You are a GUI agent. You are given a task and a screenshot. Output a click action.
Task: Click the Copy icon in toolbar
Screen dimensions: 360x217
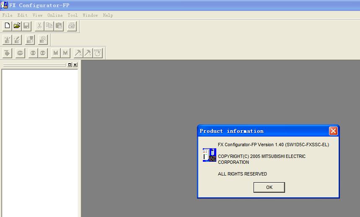coord(49,26)
